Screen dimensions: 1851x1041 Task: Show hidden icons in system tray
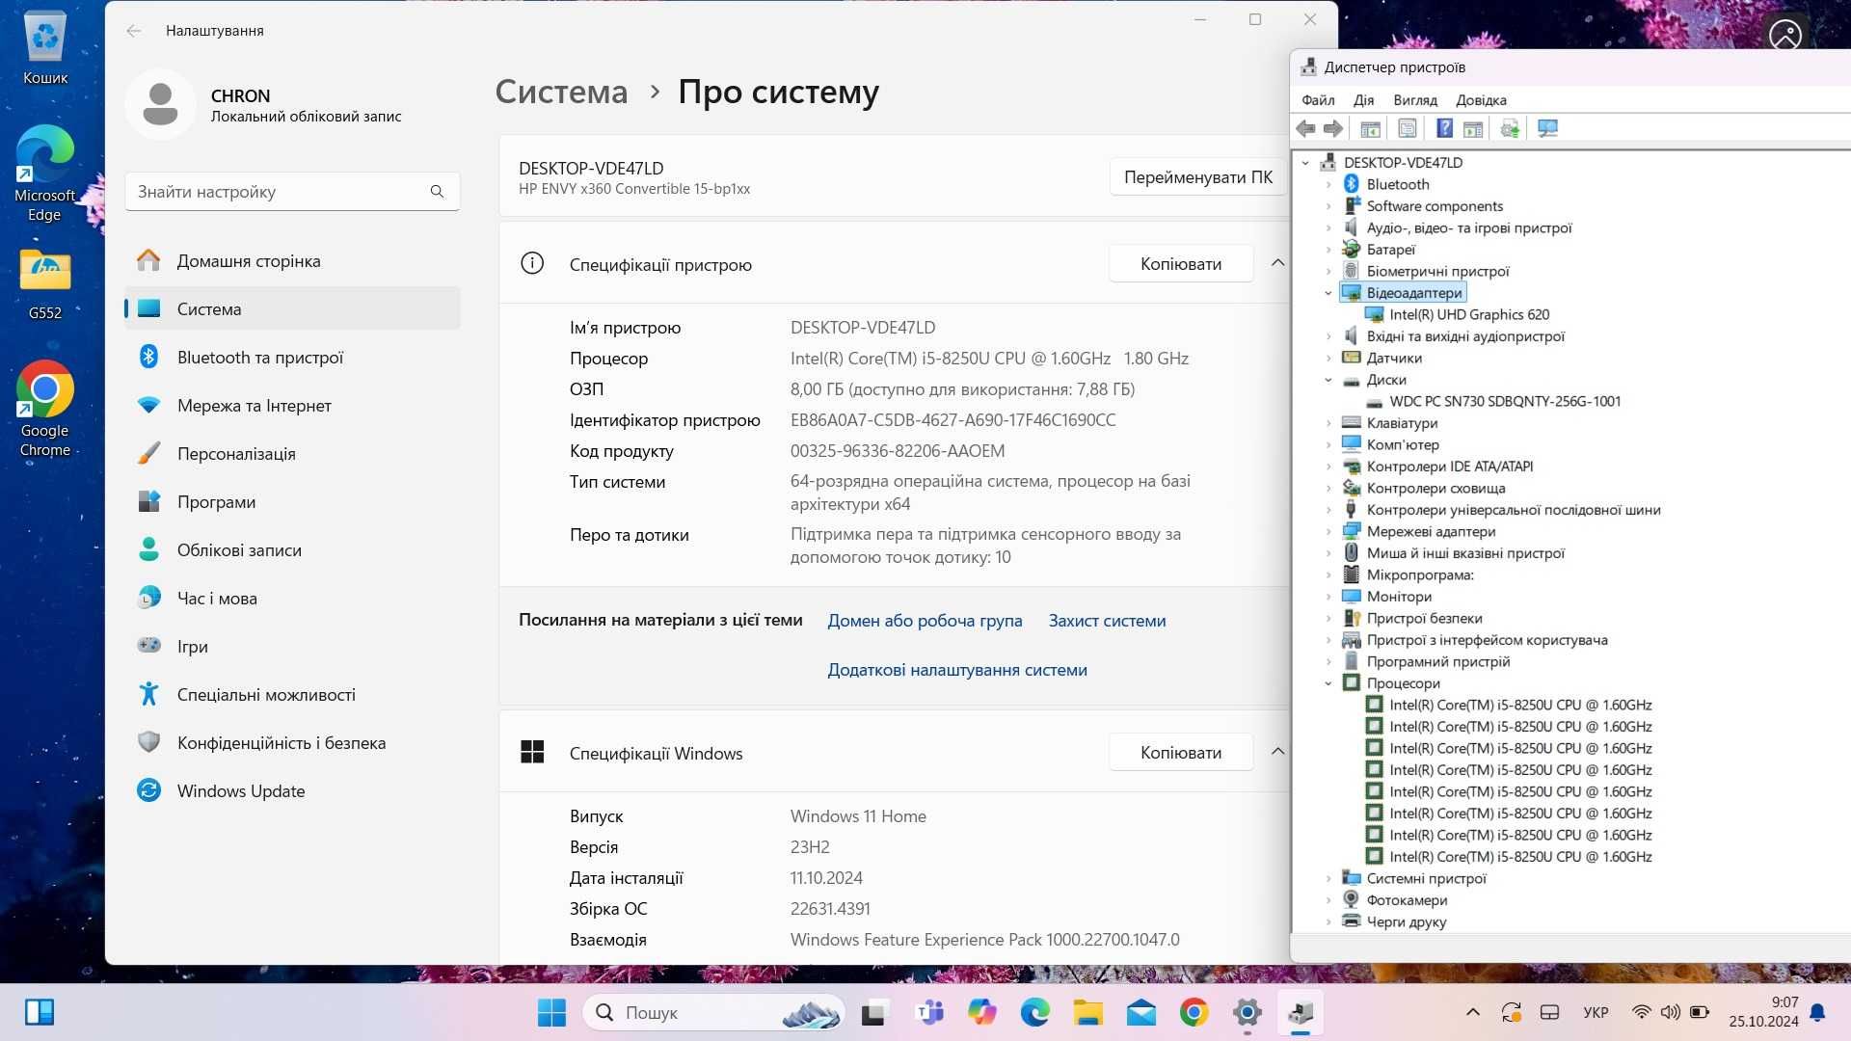pos(1472,1012)
